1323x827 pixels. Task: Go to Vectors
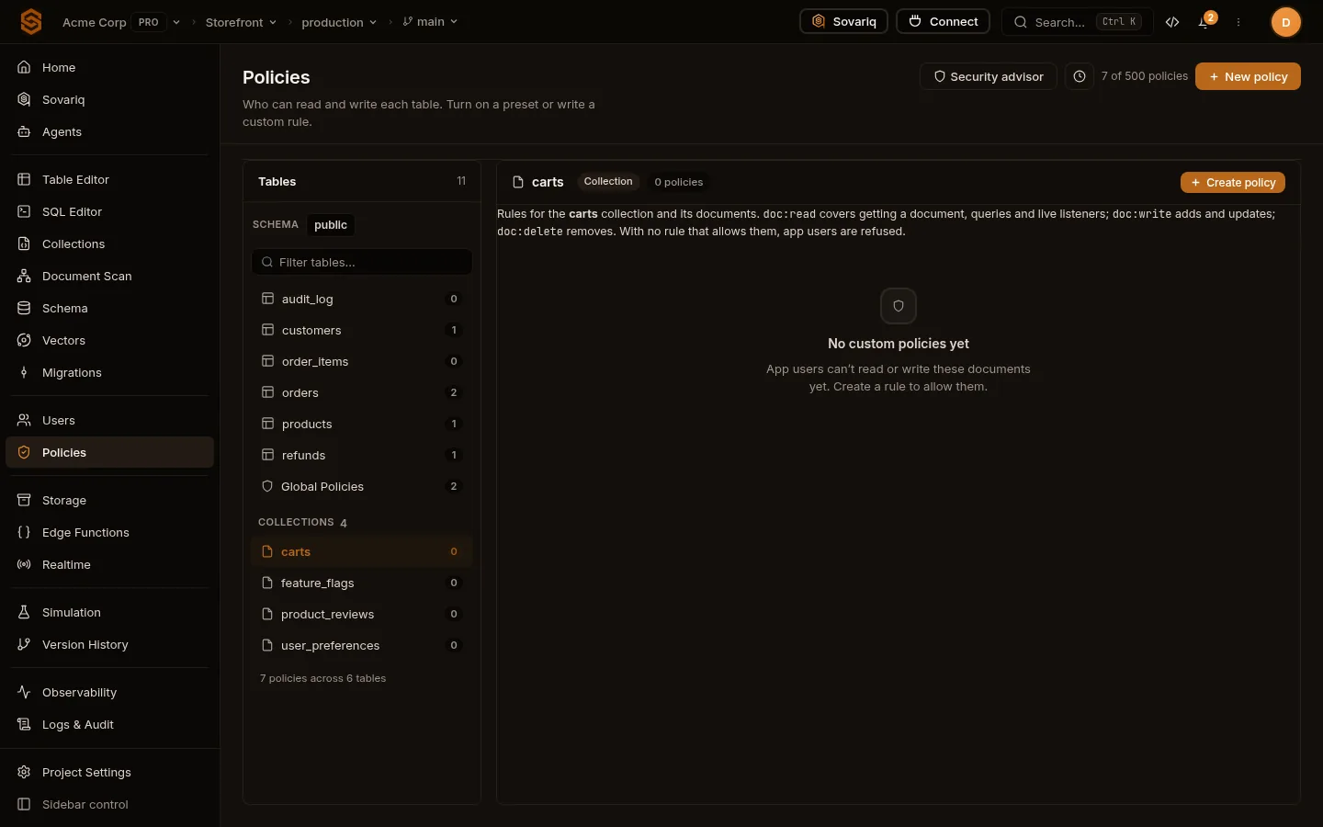point(109,340)
